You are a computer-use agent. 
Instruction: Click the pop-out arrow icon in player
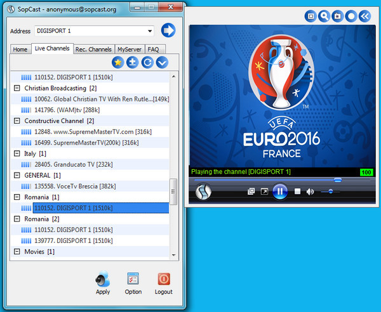(264, 192)
